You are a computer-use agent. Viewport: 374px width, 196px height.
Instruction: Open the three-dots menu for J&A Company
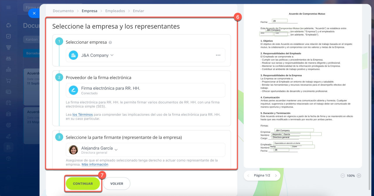click(x=218, y=55)
